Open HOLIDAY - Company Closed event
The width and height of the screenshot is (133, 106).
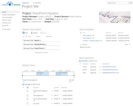pos(91,41)
